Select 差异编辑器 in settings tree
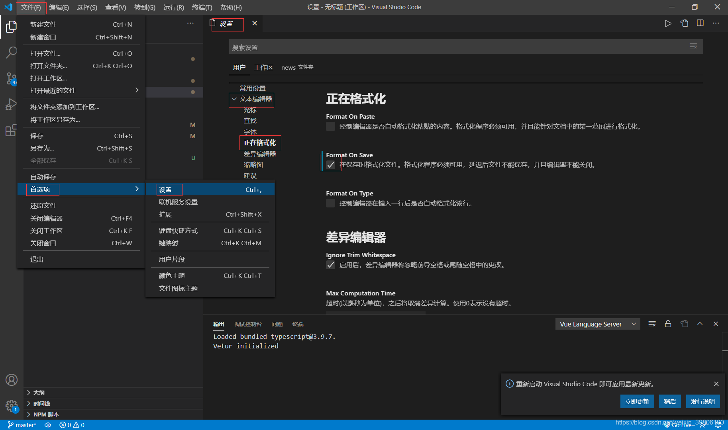 click(x=260, y=154)
